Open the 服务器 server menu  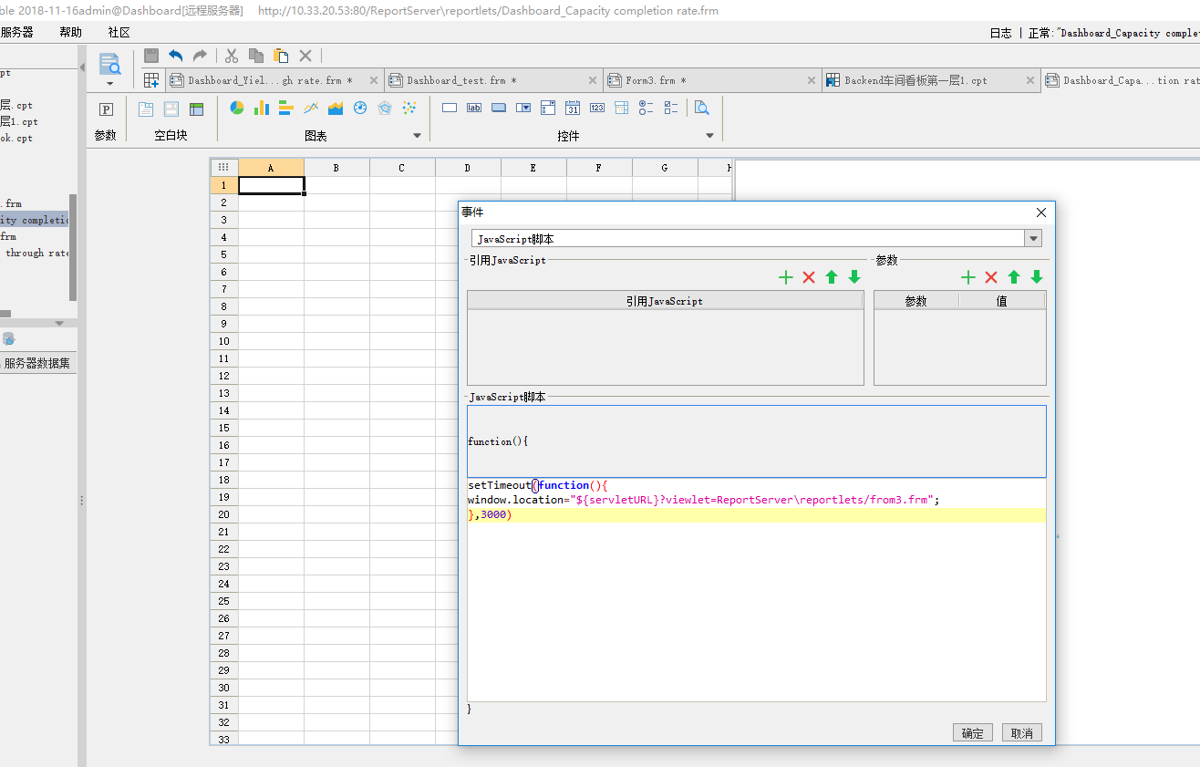pos(16,32)
